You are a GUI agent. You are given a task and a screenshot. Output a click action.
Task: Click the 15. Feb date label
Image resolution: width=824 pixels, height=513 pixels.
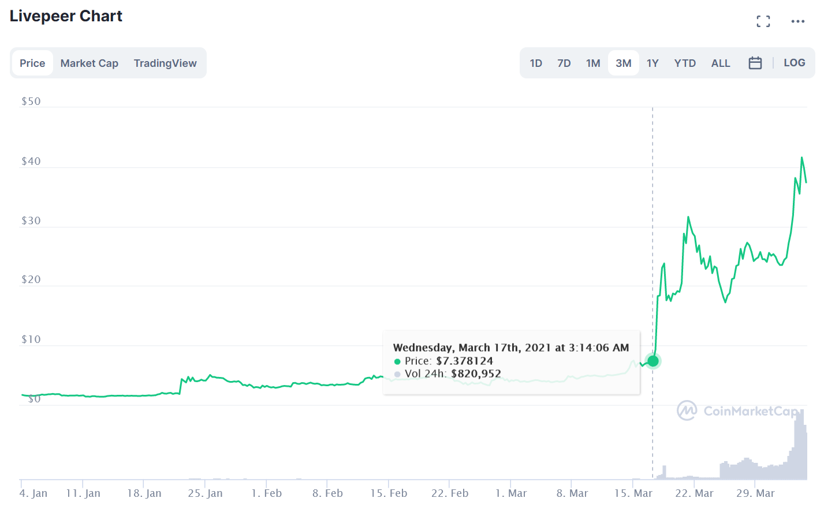(x=389, y=493)
